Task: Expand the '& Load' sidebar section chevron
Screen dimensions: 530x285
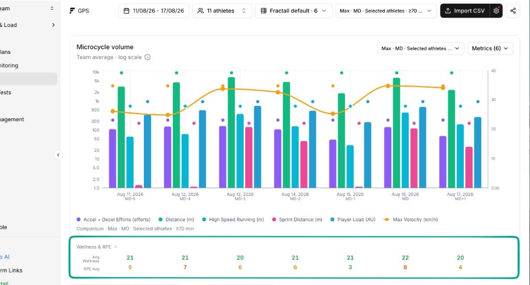Action: click(53, 25)
